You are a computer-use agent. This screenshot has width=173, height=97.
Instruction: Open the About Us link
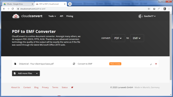click(x=15, y=87)
